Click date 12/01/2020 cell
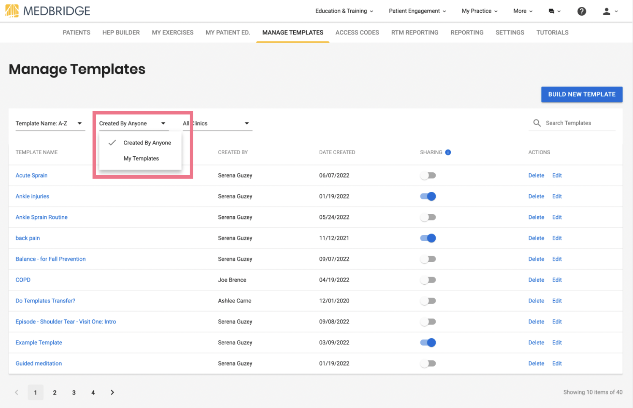 (x=334, y=301)
